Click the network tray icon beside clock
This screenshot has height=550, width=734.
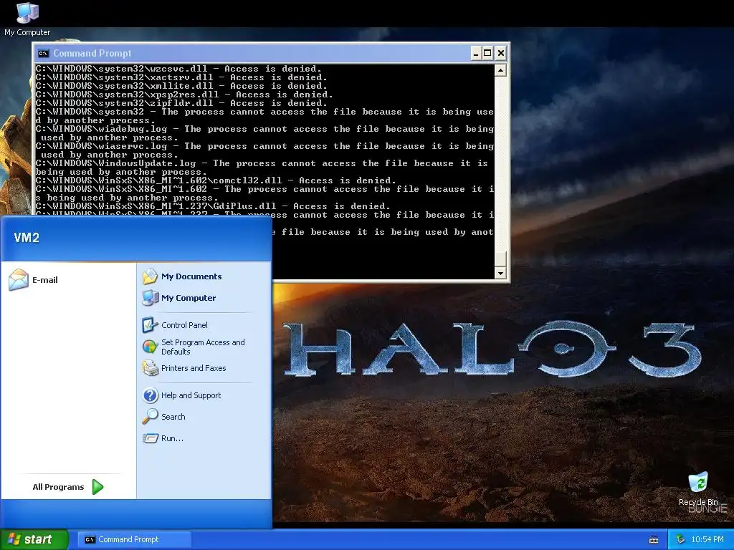click(x=681, y=539)
